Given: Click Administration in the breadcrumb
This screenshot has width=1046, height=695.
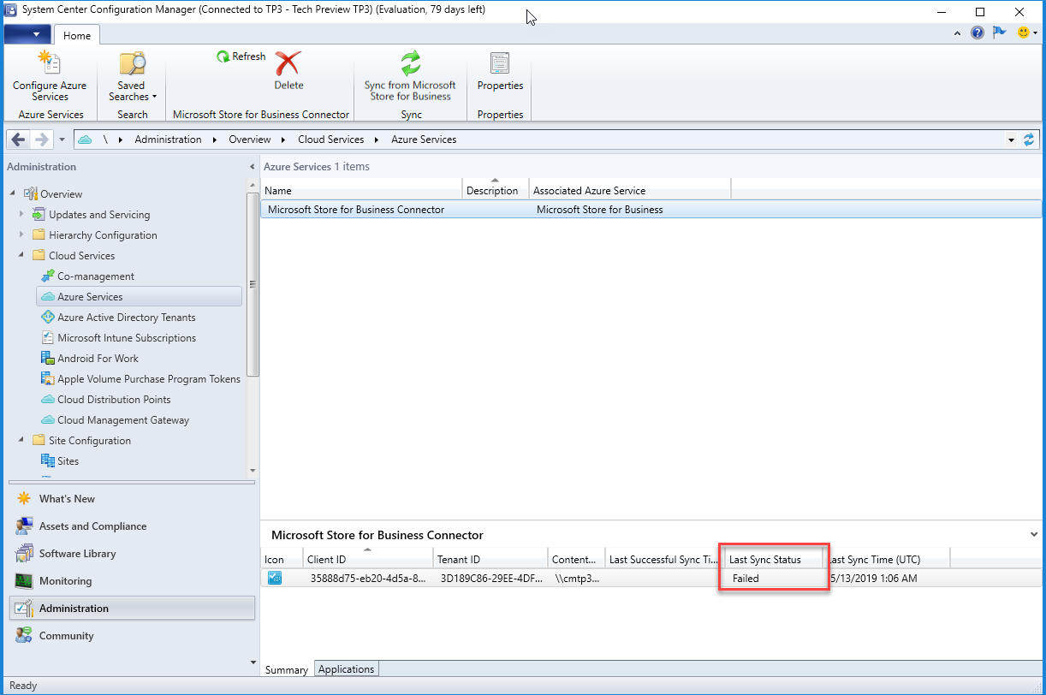Looking at the screenshot, I should 168,140.
